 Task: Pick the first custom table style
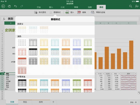pyautogui.click(x=22, y=30)
